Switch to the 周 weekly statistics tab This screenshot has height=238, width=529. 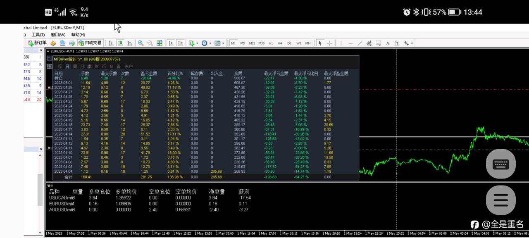coord(75,67)
